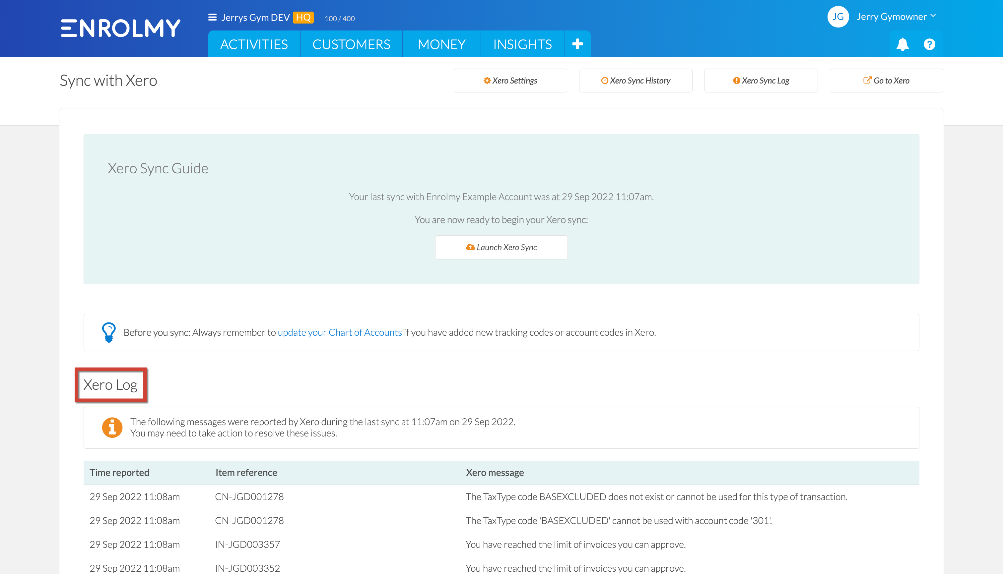Click the Xero Sync Guide heading
Viewport: 1003px width, 574px height.
[158, 168]
